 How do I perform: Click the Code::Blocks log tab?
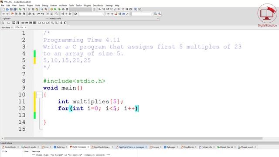(10, 147)
